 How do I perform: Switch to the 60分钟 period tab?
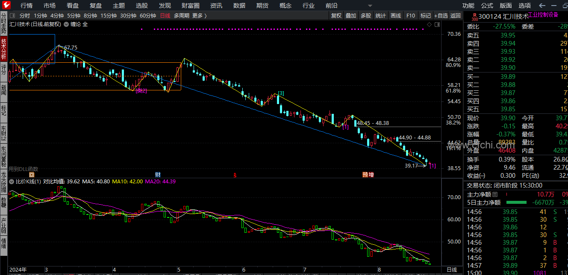pyautogui.click(x=148, y=16)
